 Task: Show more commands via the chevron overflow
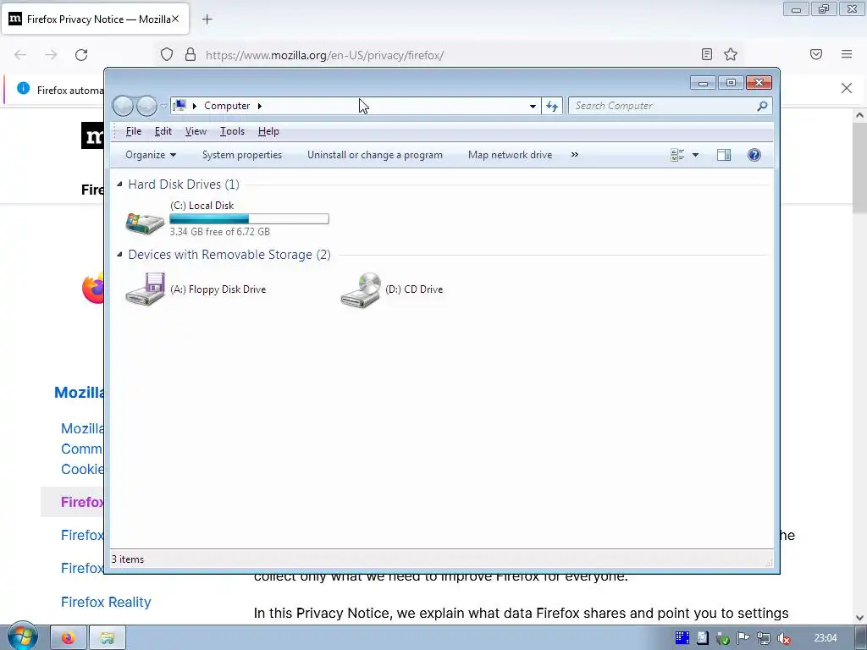point(575,155)
